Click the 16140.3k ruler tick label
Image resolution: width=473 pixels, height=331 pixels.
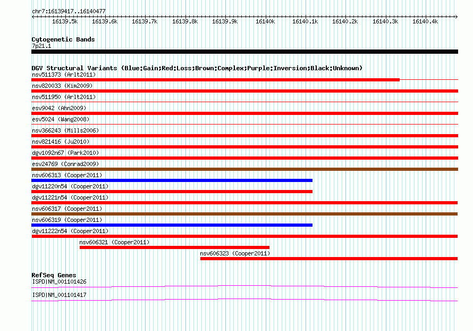point(385,21)
